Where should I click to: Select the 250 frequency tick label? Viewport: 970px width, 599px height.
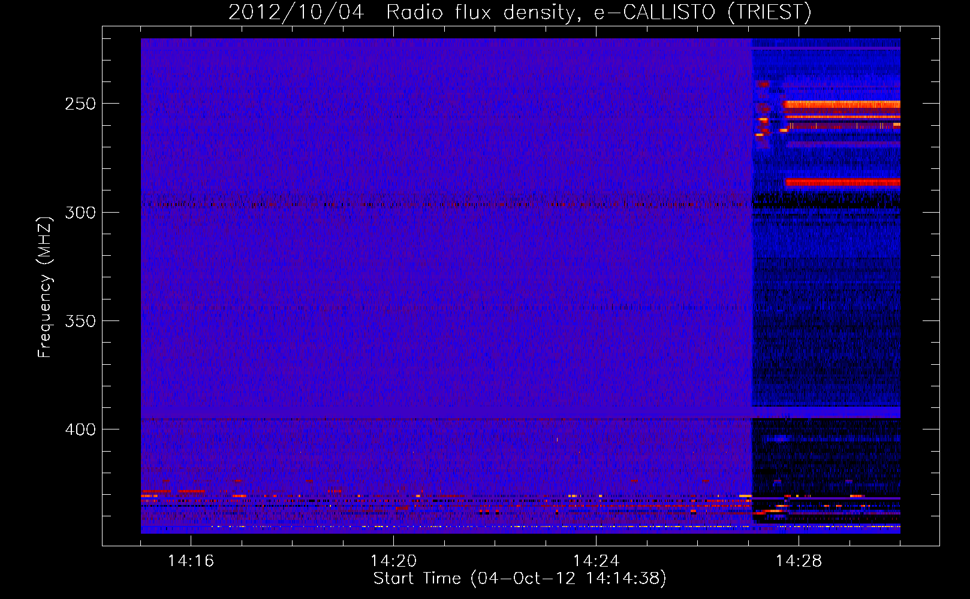coord(80,104)
